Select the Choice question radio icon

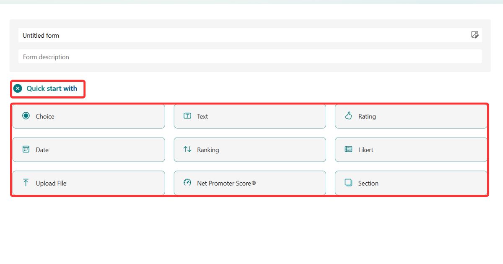coord(26,116)
